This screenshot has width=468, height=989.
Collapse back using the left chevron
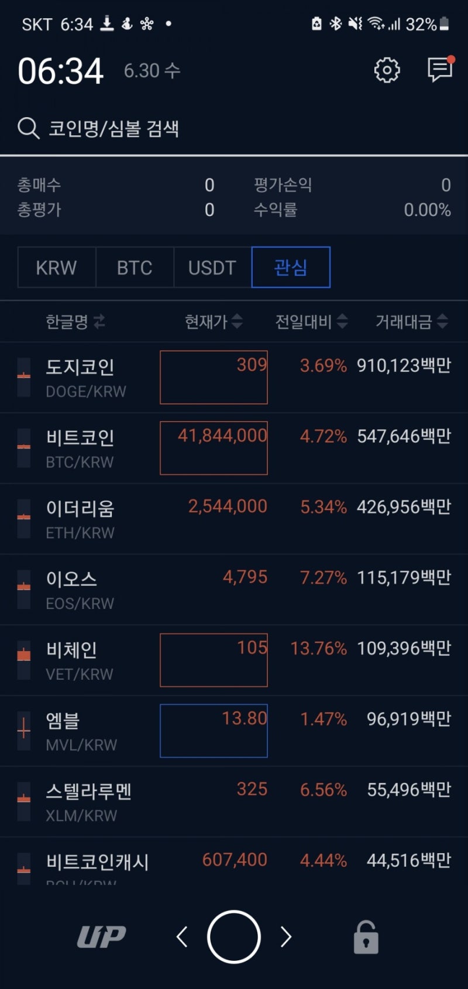point(182,935)
